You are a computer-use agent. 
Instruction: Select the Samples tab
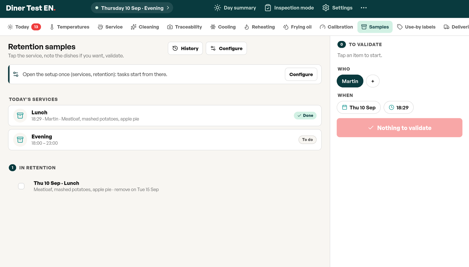pos(375,27)
